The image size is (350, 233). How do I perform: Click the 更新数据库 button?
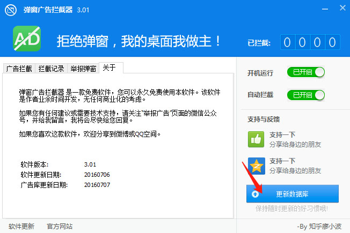point(293,194)
